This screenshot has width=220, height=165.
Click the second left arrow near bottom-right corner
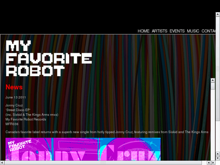click(x=209, y=163)
